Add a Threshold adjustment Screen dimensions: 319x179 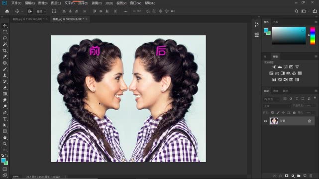coord(286,80)
